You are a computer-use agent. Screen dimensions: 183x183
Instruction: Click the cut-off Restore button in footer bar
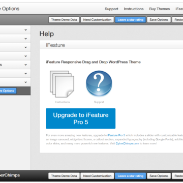pos(177,176)
